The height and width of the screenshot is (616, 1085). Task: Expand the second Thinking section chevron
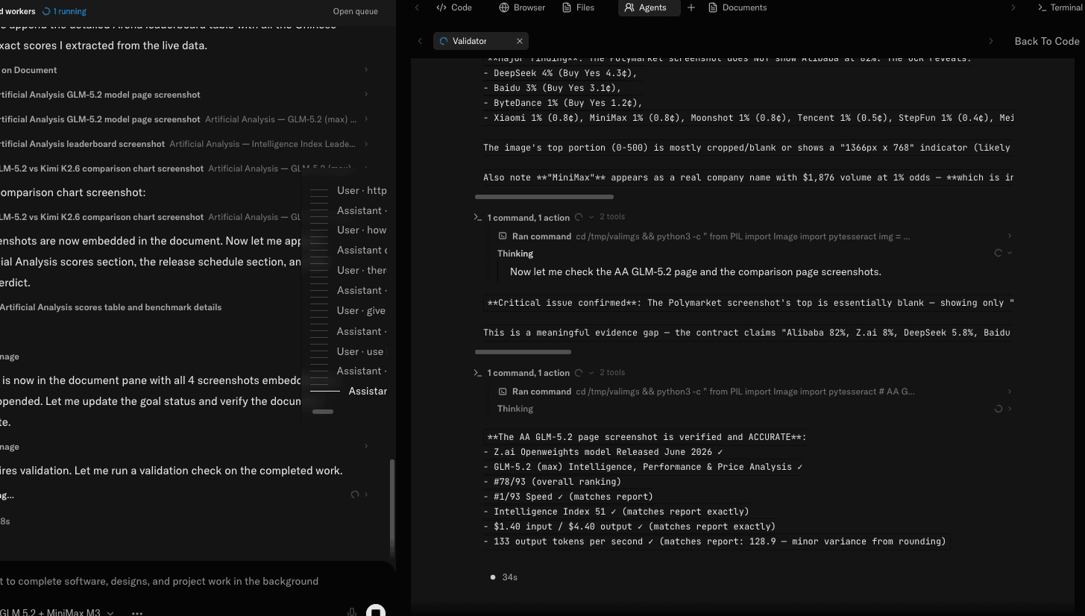coord(1010,409)
